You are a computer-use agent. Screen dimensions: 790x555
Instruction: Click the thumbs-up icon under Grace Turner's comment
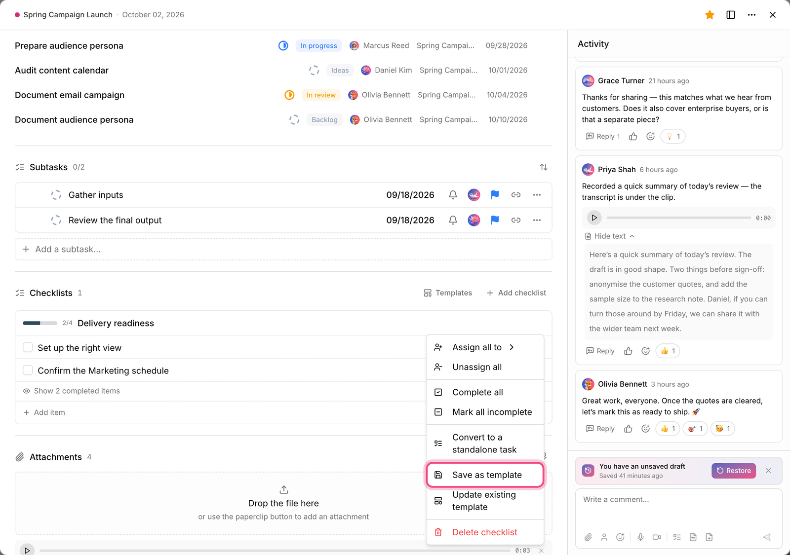coord(633,137)
